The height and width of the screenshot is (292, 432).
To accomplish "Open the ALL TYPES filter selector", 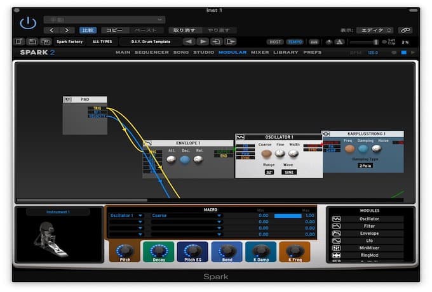I will pyautogui.click(x=102, y=41).
